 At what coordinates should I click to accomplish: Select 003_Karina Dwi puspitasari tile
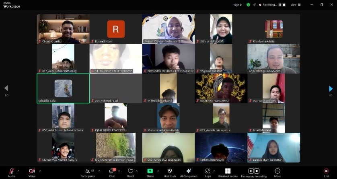click(168, 148)
